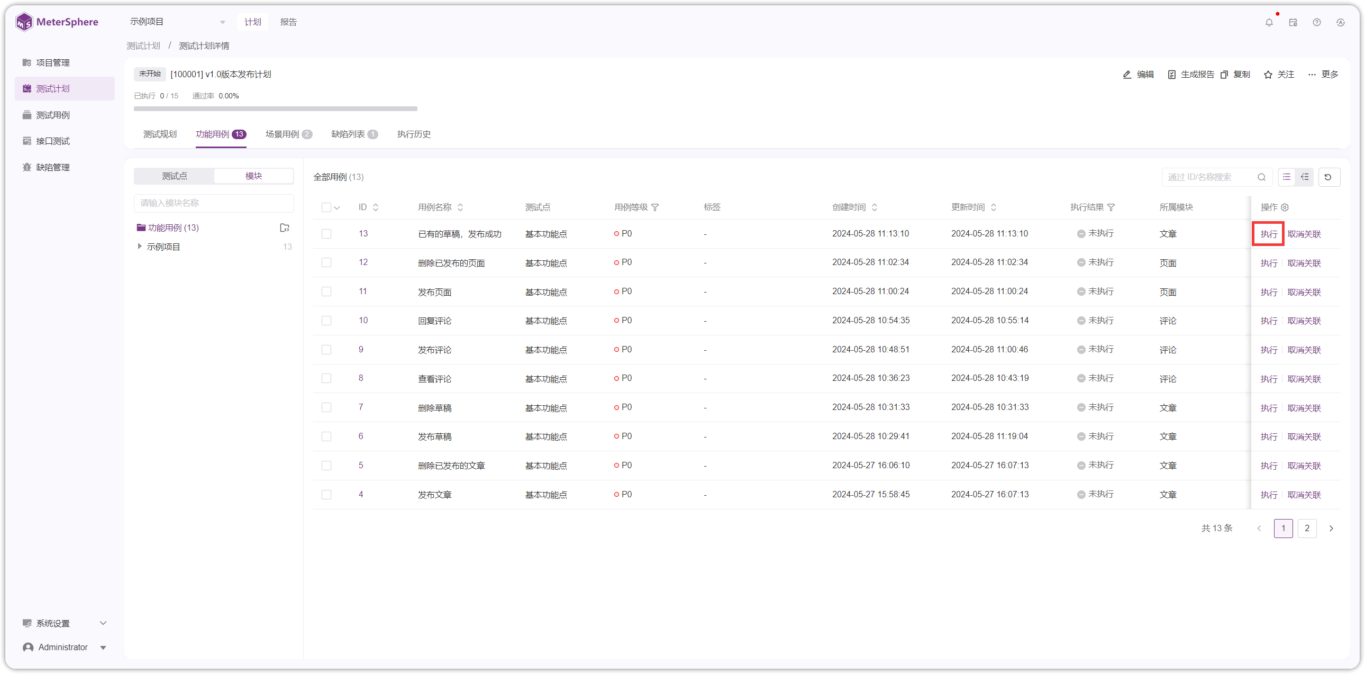Click the refresh table icon
1365x674 pixels.
click(x=1328, y=177)
